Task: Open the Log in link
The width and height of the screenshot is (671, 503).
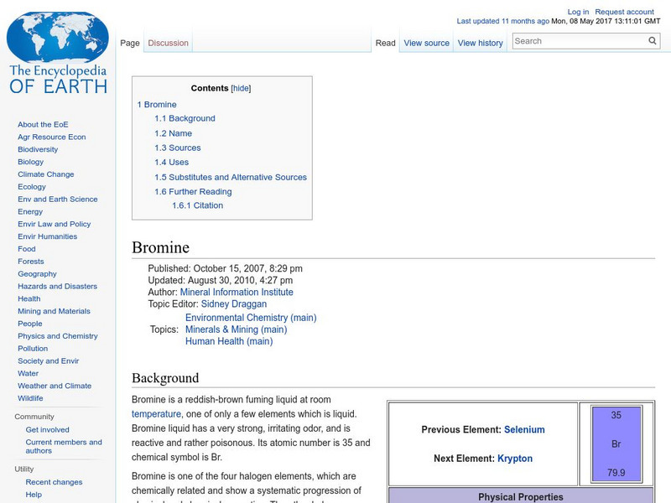Action: click(x=578, y=12)
